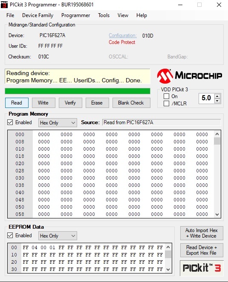Click the PICkit 3 app icon in title bar
The image size is (228, 282).
pyautogui.click(x=4, y=5)
